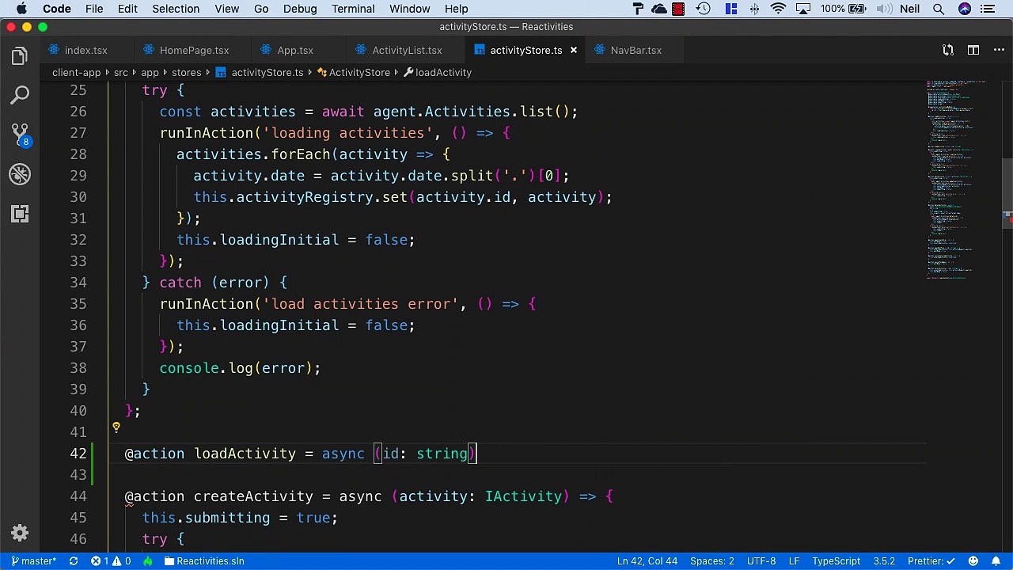Open the Help menu
The height and width of the screenshot is (570, 1013).
456,9
